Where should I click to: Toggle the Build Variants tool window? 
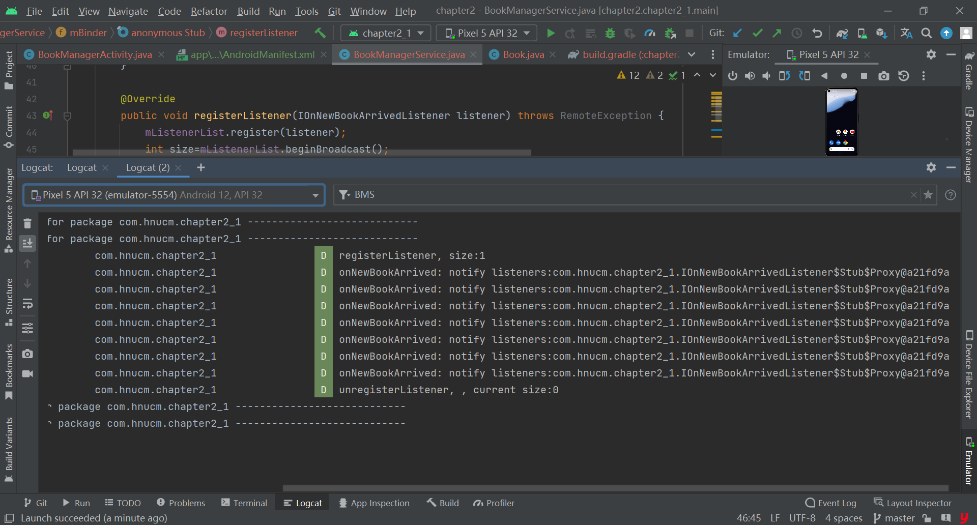click(9, 449)
